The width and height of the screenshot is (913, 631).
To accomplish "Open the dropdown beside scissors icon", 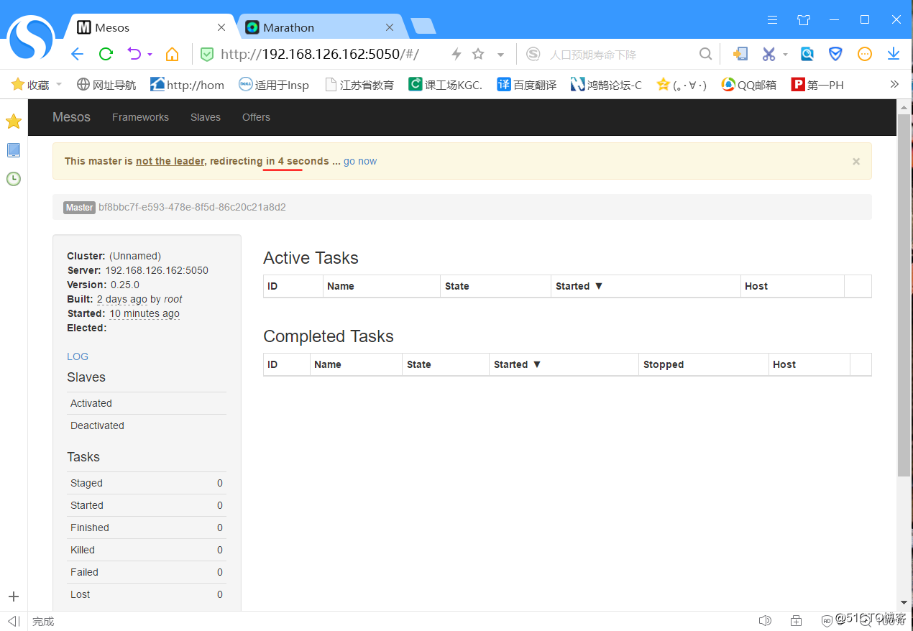I will [x=785, y=55].
